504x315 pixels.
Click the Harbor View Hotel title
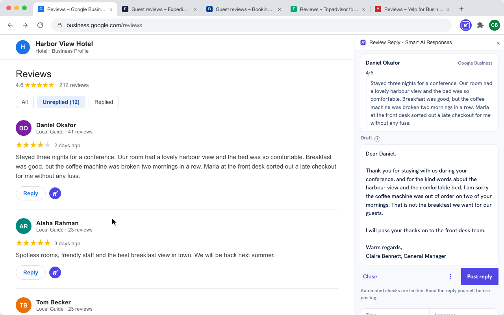tap(64, 44)
